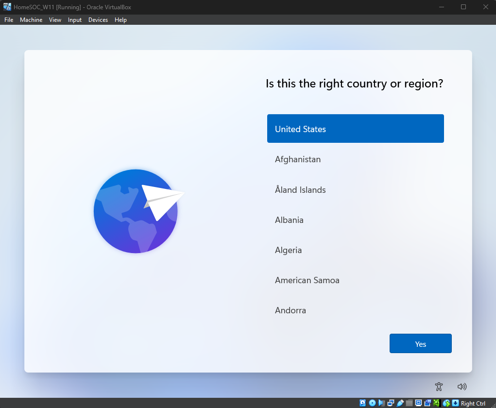Click the hard disk status icon
496x408 pixels.
[x=363, y=403]
